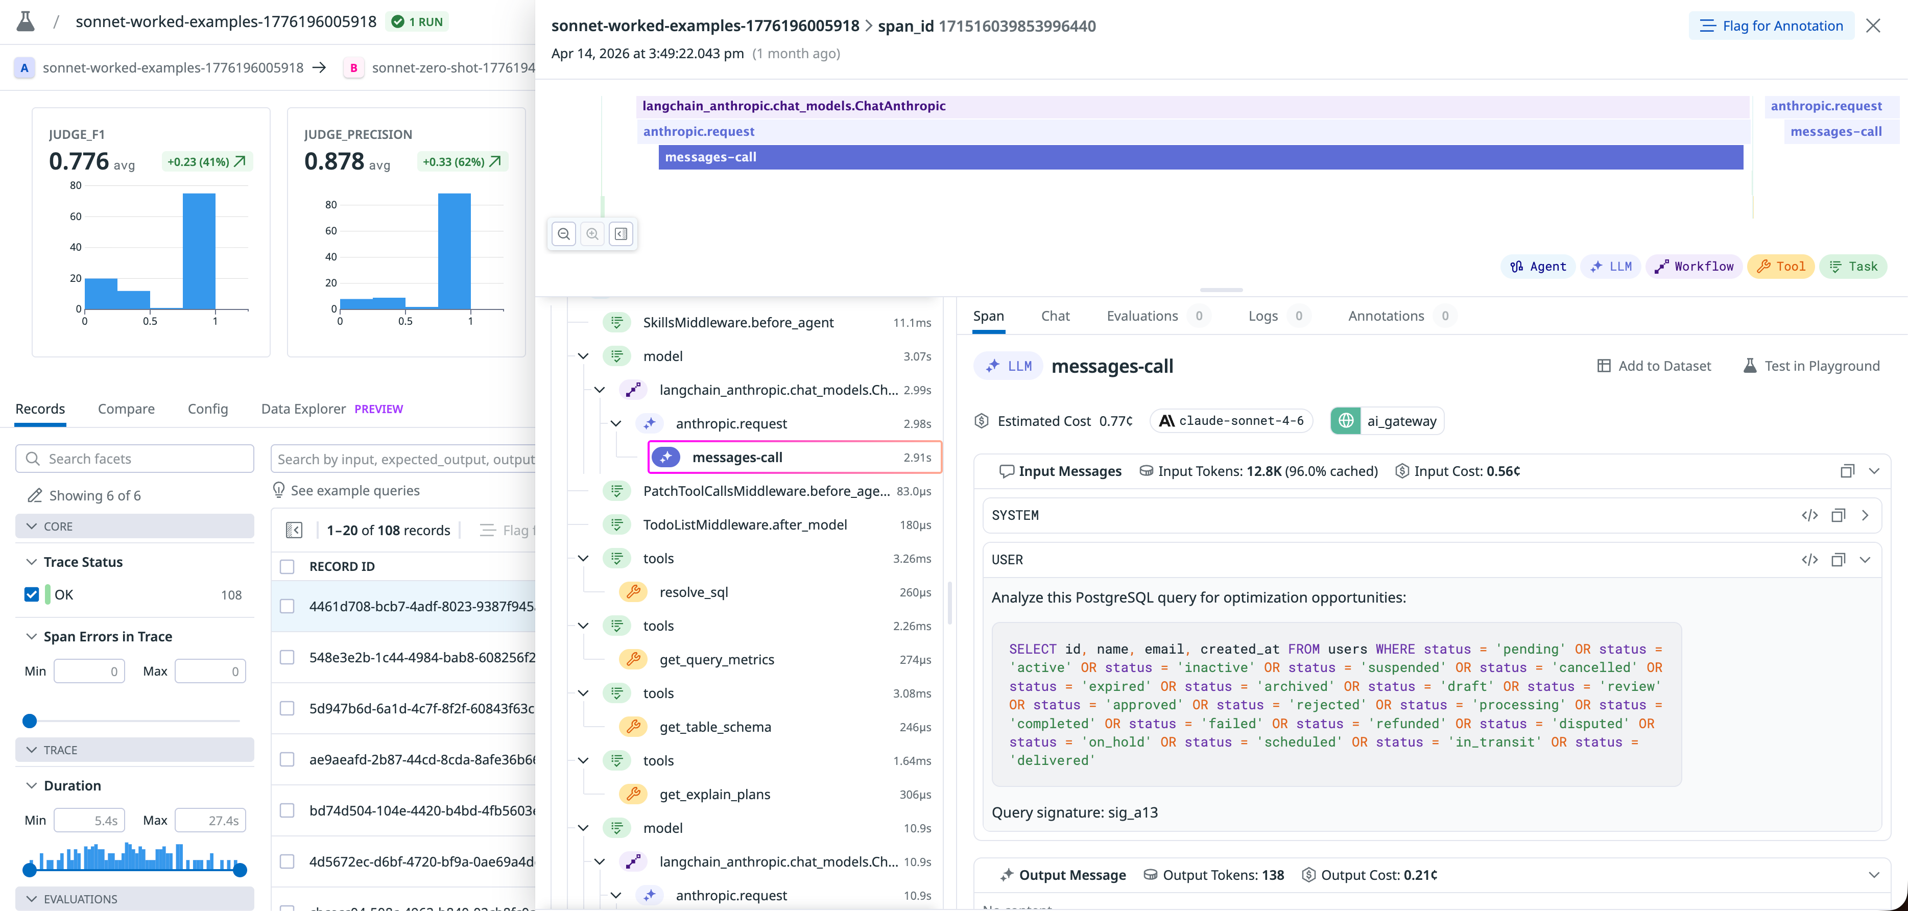This screenshot has width=1908, height=911.
Task: Click the resolve_sql tool icon
Action: tap(633, 592)
